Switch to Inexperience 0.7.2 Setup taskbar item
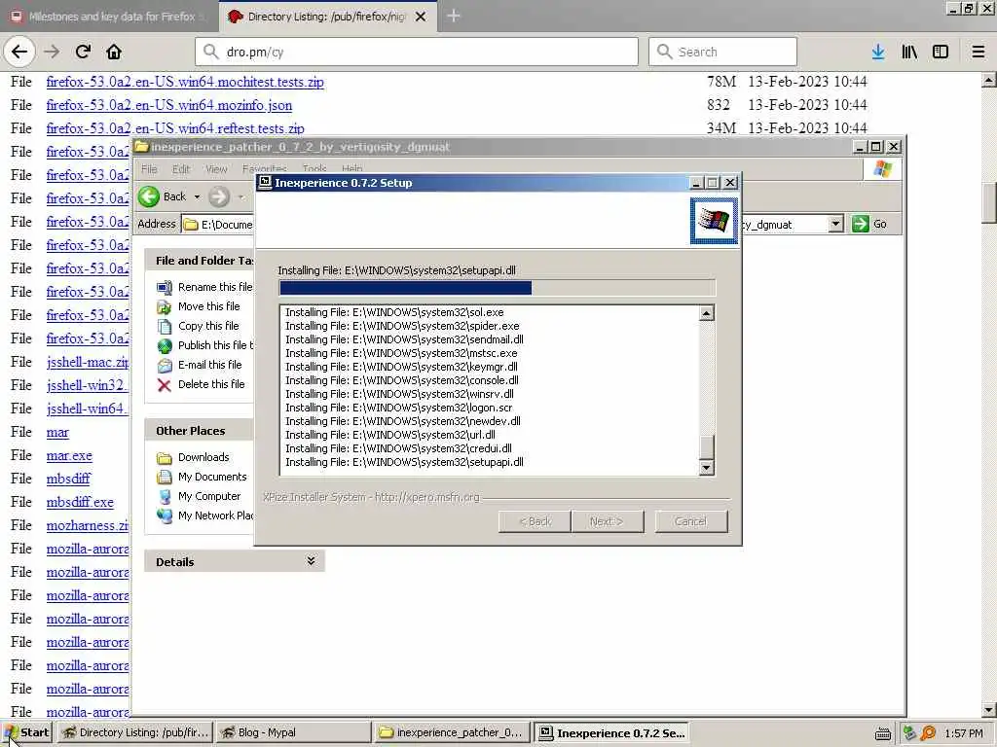This screenshot has height=747, width=997. point(611,732)
